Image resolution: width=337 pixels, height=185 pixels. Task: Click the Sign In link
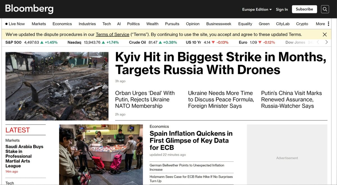click(282, 9)
